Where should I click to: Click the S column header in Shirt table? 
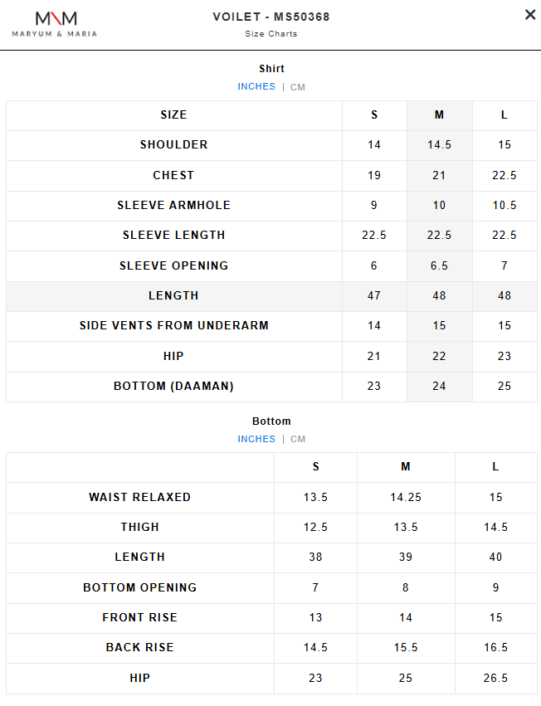pos(374,115)
